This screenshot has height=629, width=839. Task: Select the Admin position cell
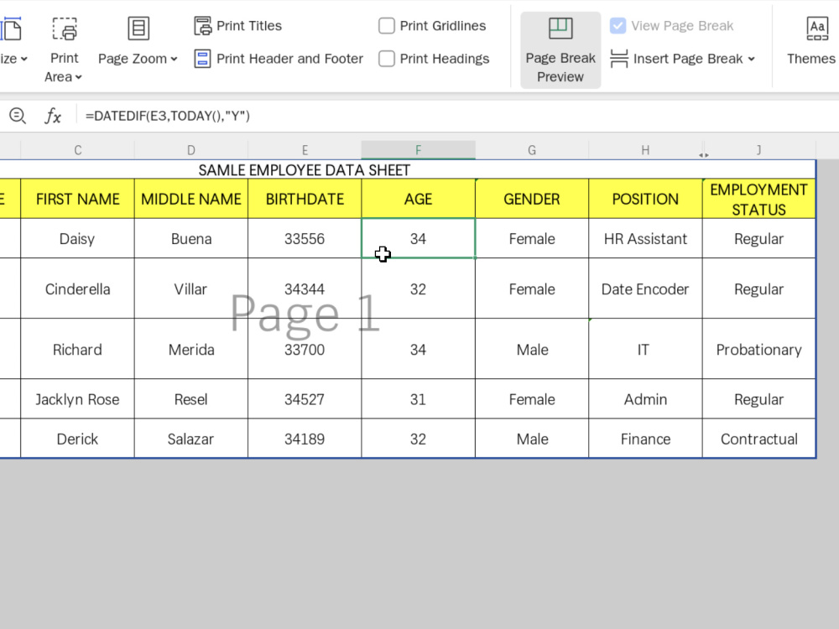[645, 399]
